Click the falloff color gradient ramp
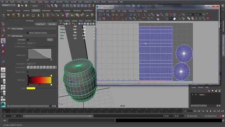The height and width of the screenshot is (127, 225). pos(40,80)
